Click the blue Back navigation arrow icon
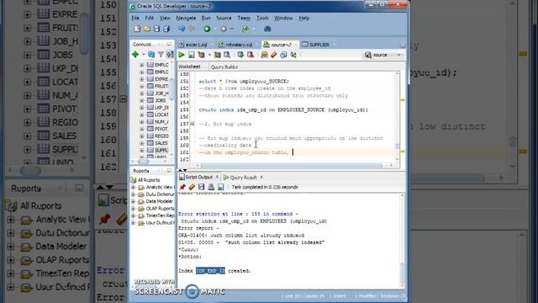Viewport: 538px width, 303px height. 182,29
